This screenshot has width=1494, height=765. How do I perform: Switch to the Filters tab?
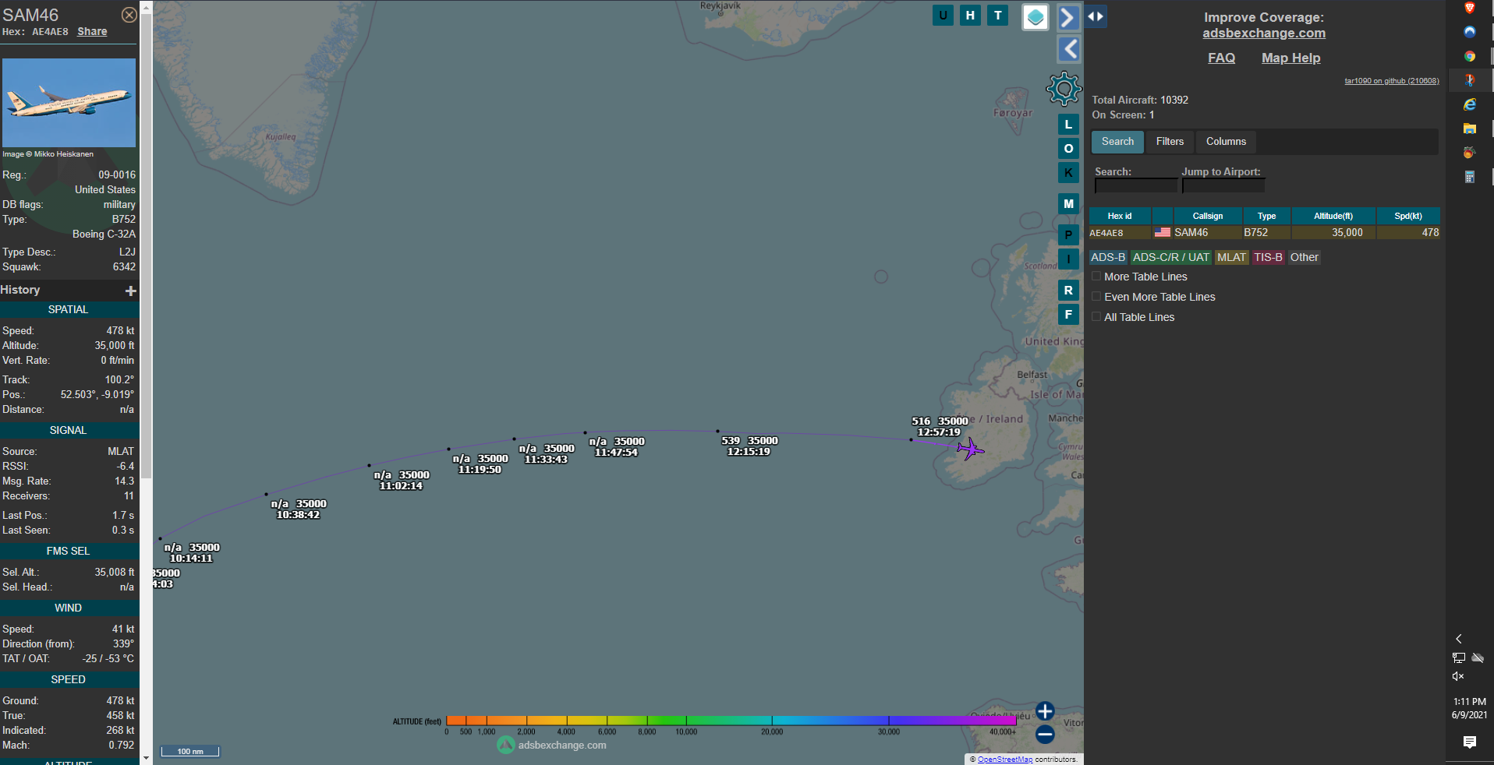tap(1170, 142)
